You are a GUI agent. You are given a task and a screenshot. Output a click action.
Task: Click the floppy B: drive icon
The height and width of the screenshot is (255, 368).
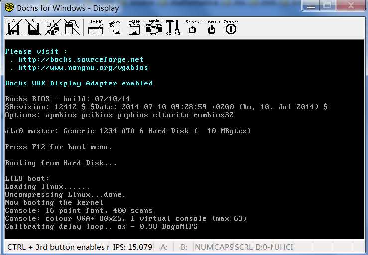pos(33,27)
